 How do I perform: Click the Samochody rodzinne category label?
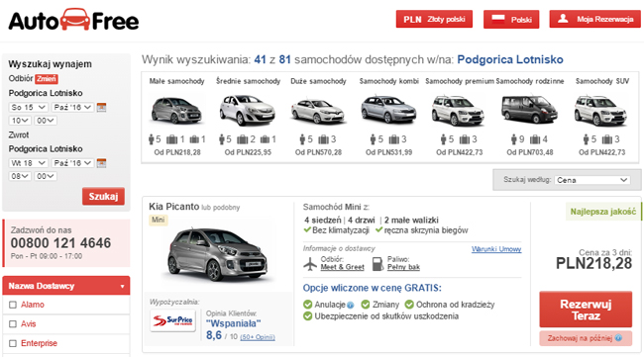[x=530, y=81]
